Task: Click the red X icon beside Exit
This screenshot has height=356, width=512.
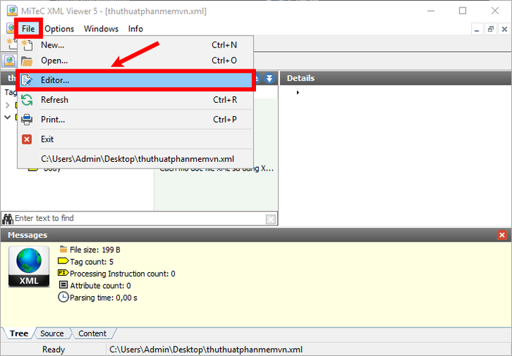Action: (x=27, y=139)
